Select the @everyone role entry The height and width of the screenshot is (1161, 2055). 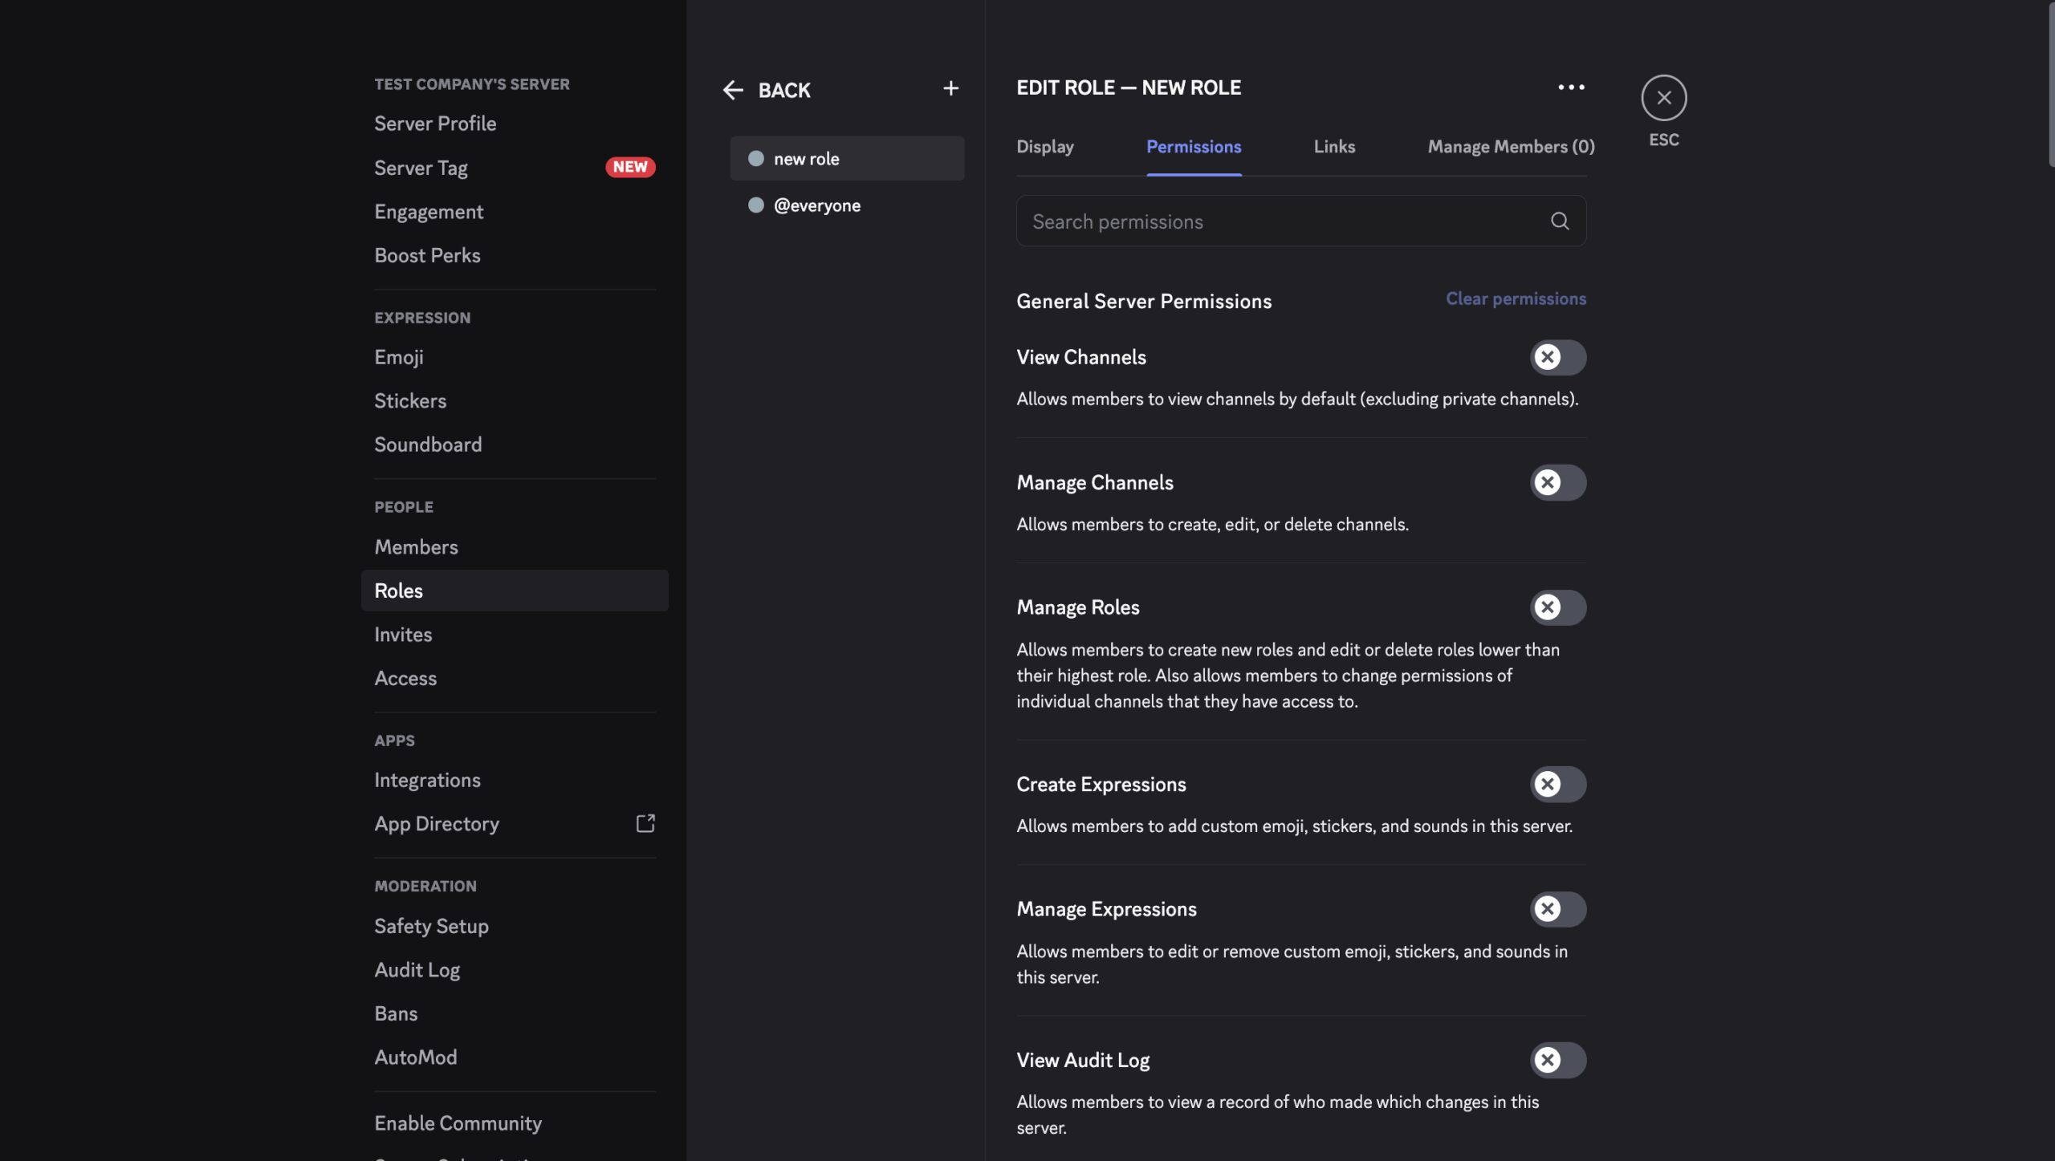pyautogui.click(x=847, y=205)
